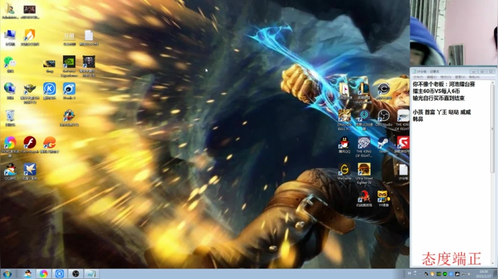Image resolution: width=498 pixels, height=279 pixels.
Task: Click the Notepad line starting '你不像个老板'
Action: click(x=443, y=84)
